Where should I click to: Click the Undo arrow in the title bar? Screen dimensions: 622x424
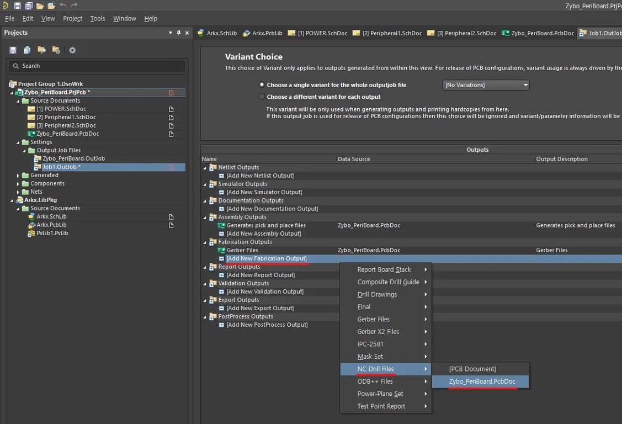click(63, 6)
